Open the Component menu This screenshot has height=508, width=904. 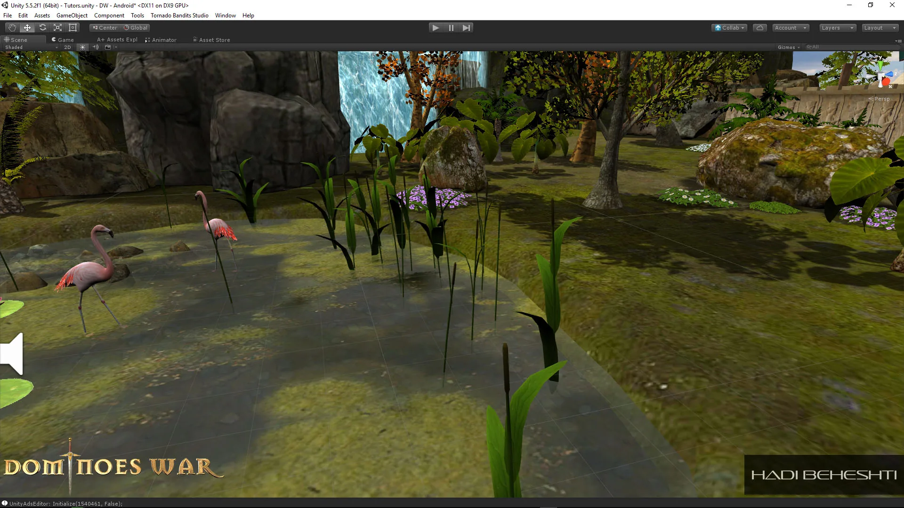109,16
